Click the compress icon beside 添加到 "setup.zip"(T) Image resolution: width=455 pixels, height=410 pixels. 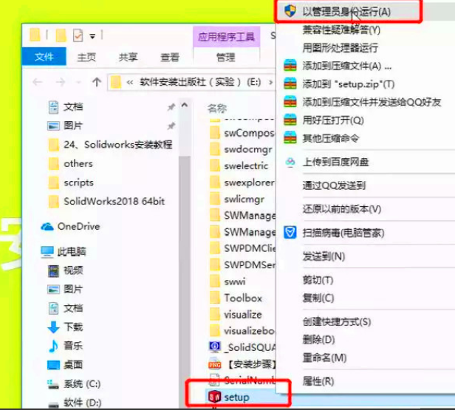(290, 84)
